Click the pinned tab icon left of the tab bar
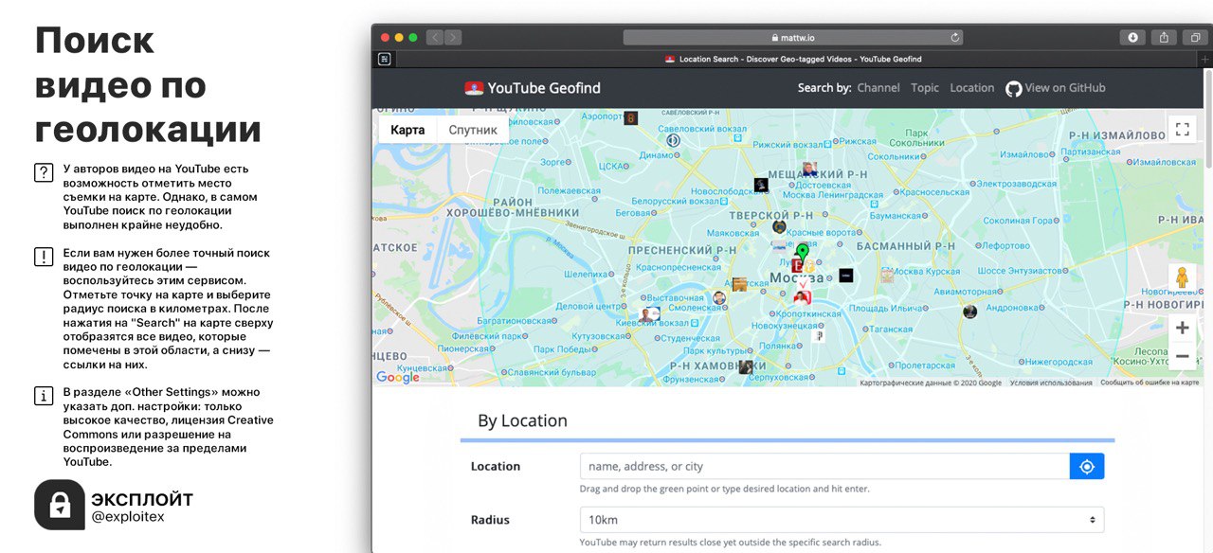Viewport: 1213px width, 553px height. [x=384, y=59]
